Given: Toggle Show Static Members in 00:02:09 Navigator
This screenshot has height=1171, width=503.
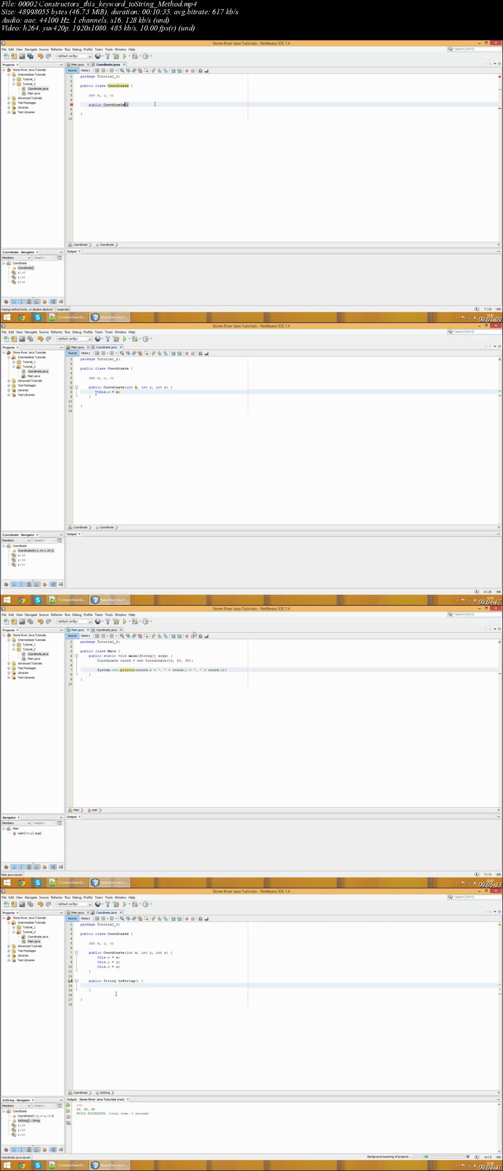Looking at the screenshot, I should 21,302.
